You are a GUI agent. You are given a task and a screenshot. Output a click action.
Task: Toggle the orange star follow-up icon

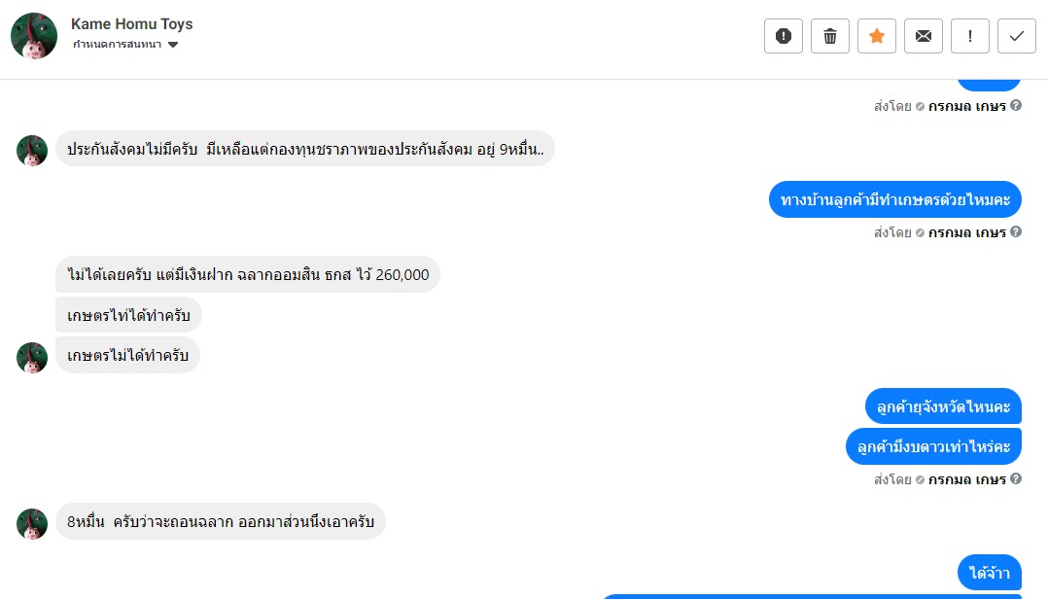point(877,36)
